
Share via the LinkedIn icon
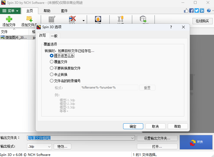[x=202, y=10]
